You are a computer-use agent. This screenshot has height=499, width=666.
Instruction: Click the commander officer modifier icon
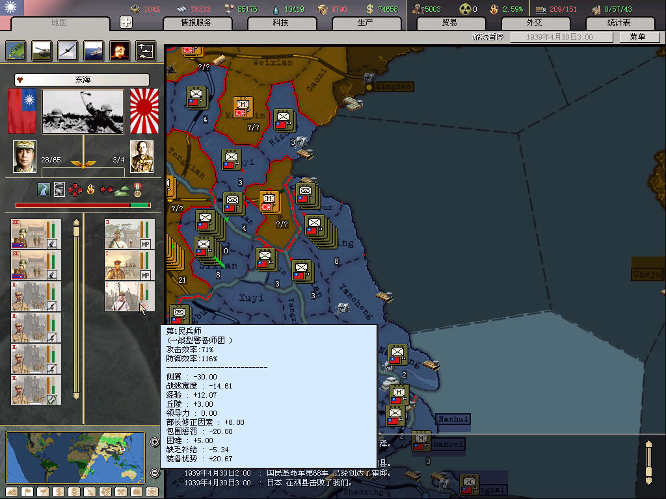tap(59, 189)
